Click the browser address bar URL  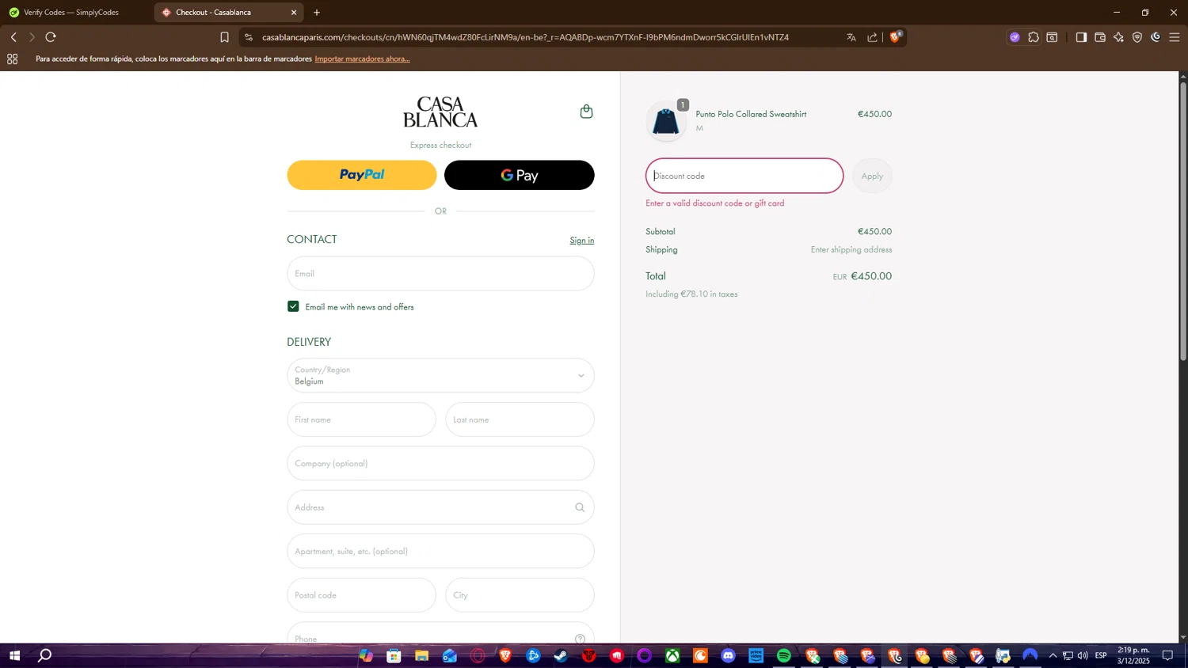pyautogui.click(x=525, y=37)
